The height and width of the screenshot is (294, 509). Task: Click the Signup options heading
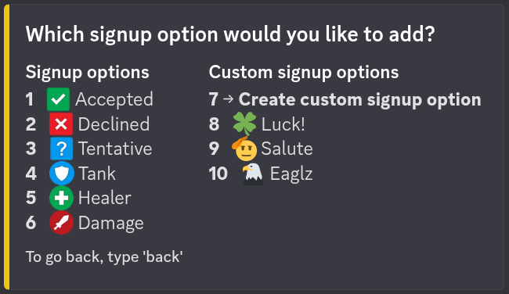click(88, 72)
